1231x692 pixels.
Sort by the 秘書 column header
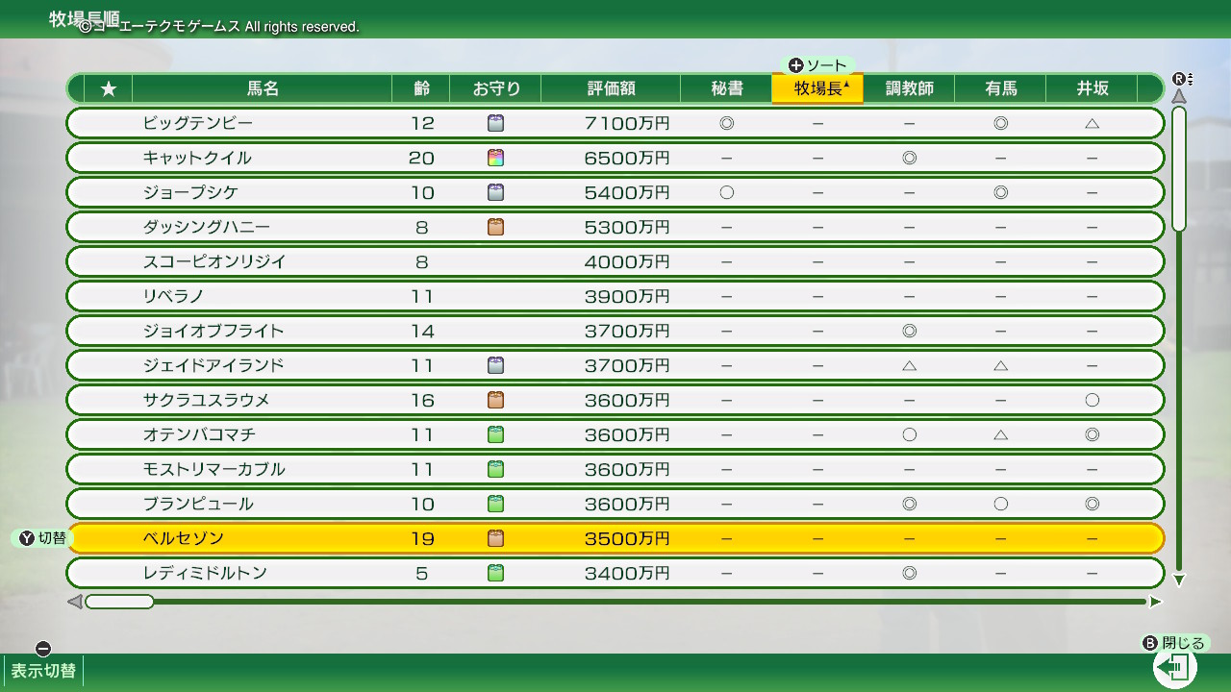pyautogui.click(x=726, y=88)
